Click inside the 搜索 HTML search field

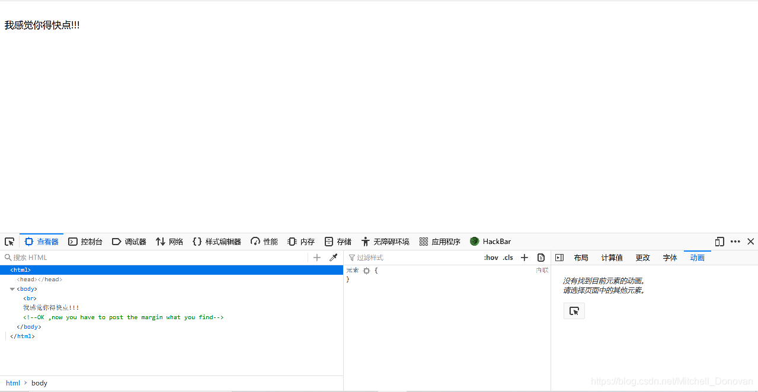(x=59, y=257)
